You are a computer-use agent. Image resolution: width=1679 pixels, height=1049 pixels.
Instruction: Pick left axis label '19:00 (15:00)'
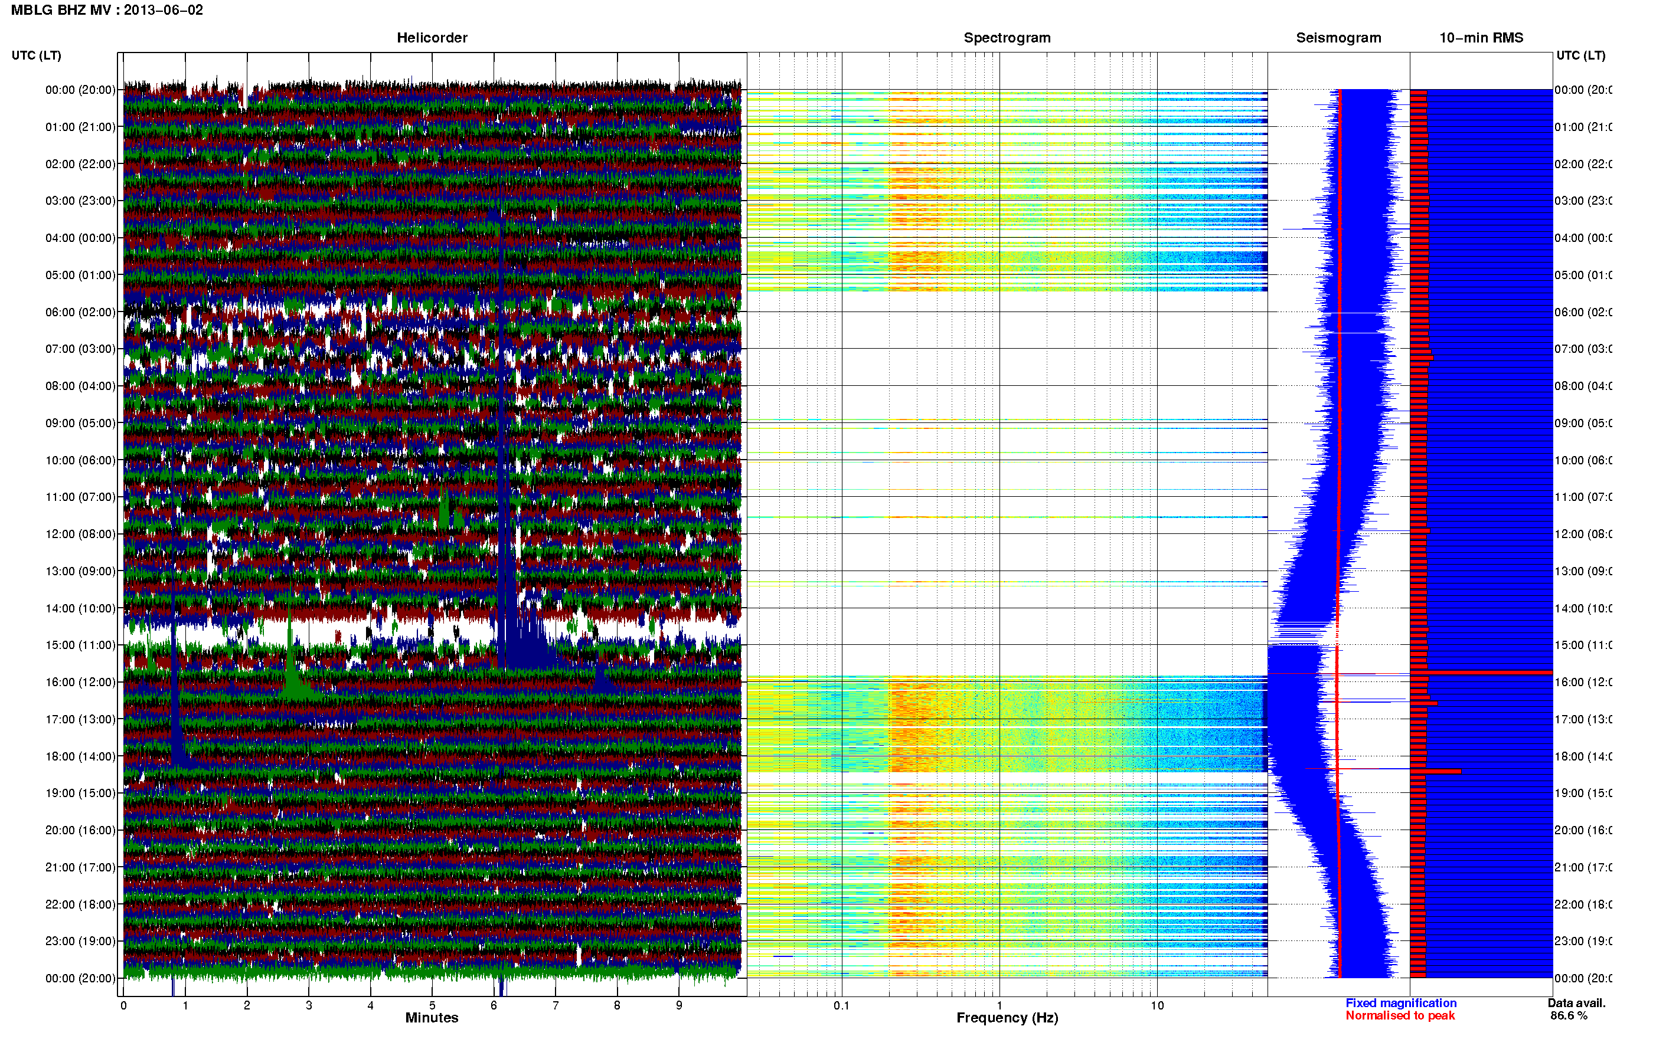[x=80, y=794]
